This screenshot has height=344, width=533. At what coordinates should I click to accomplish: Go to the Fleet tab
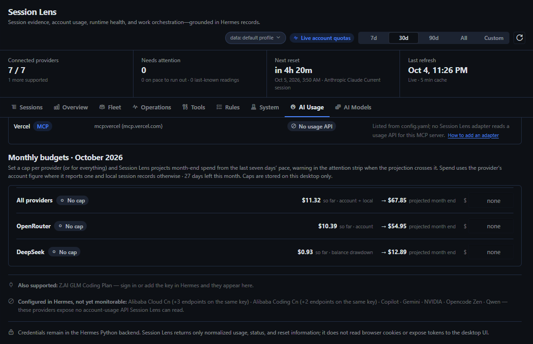point(110,107)
